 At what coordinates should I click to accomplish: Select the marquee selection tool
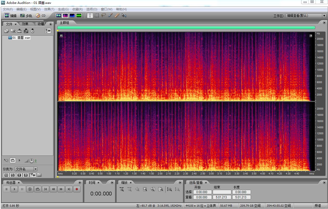tap(97, 16)
